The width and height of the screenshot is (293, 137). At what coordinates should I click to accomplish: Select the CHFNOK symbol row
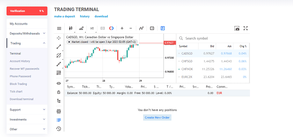pos(213,69)
